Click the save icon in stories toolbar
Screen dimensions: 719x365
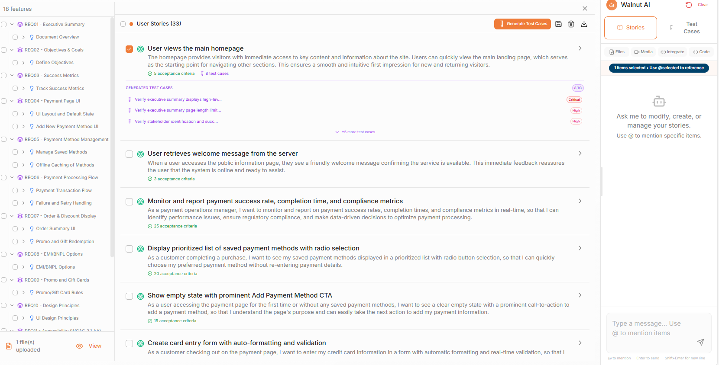point(558,24)
